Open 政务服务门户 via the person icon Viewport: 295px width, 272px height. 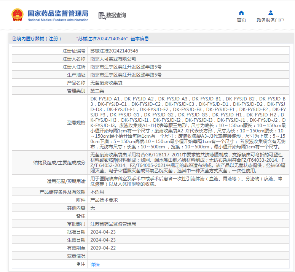click(x=271, y=13)
